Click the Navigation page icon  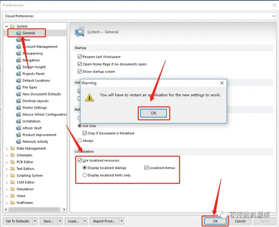18,60
